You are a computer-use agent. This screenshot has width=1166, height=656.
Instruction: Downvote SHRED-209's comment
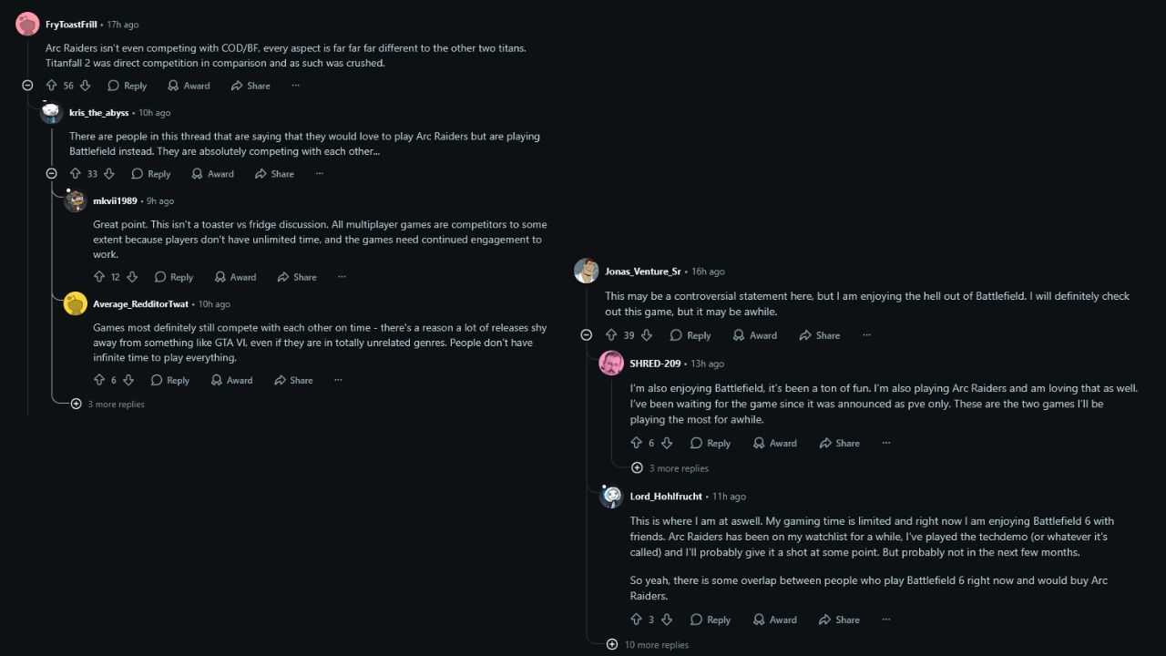(667, 443)
